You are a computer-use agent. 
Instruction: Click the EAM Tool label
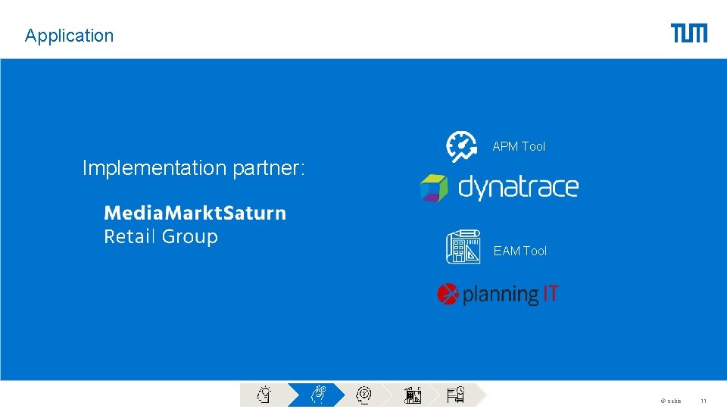(x=520, y=251)
